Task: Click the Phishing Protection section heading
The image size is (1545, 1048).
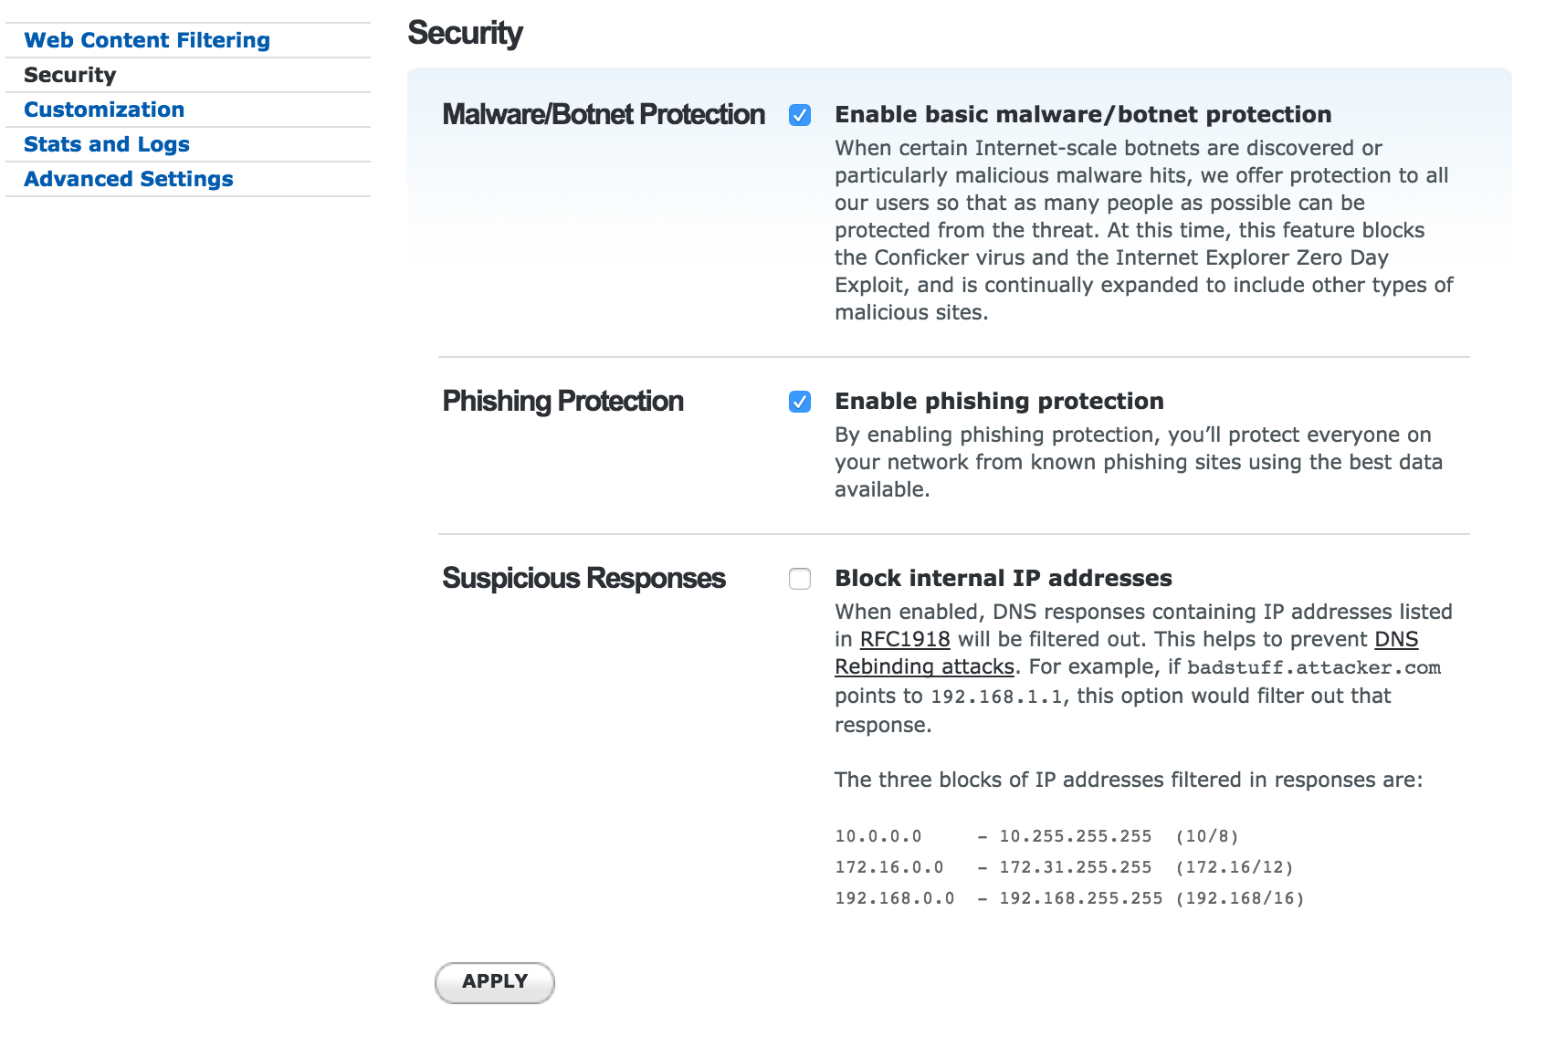Action: (562, 401)
